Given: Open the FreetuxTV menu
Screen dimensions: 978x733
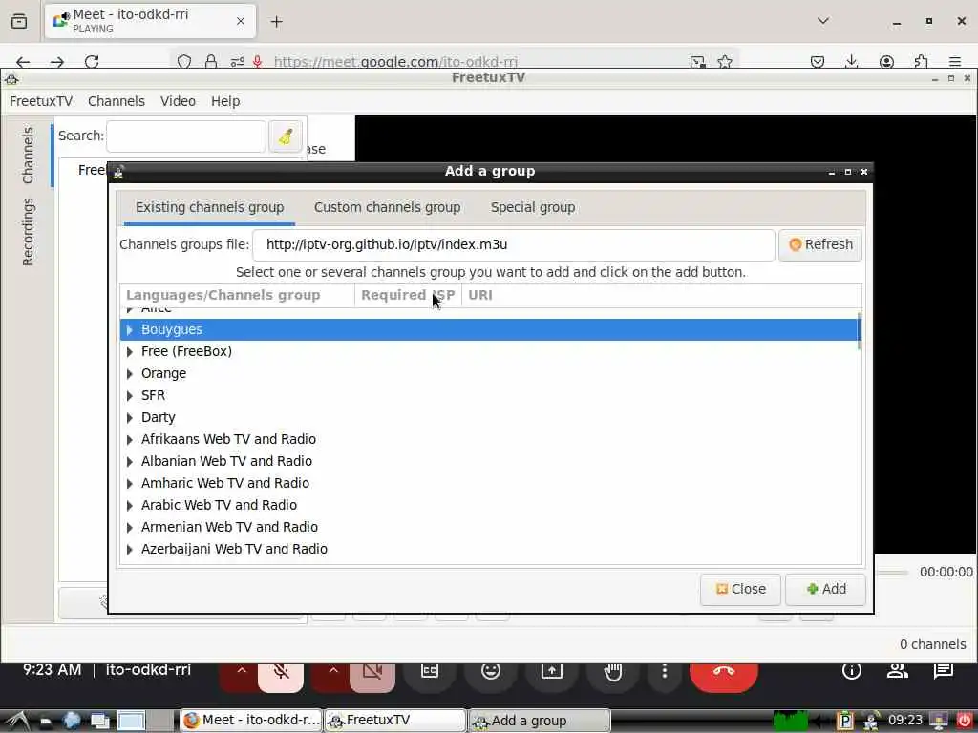Looking at the screenshot, I should click(x=41, y=101).
